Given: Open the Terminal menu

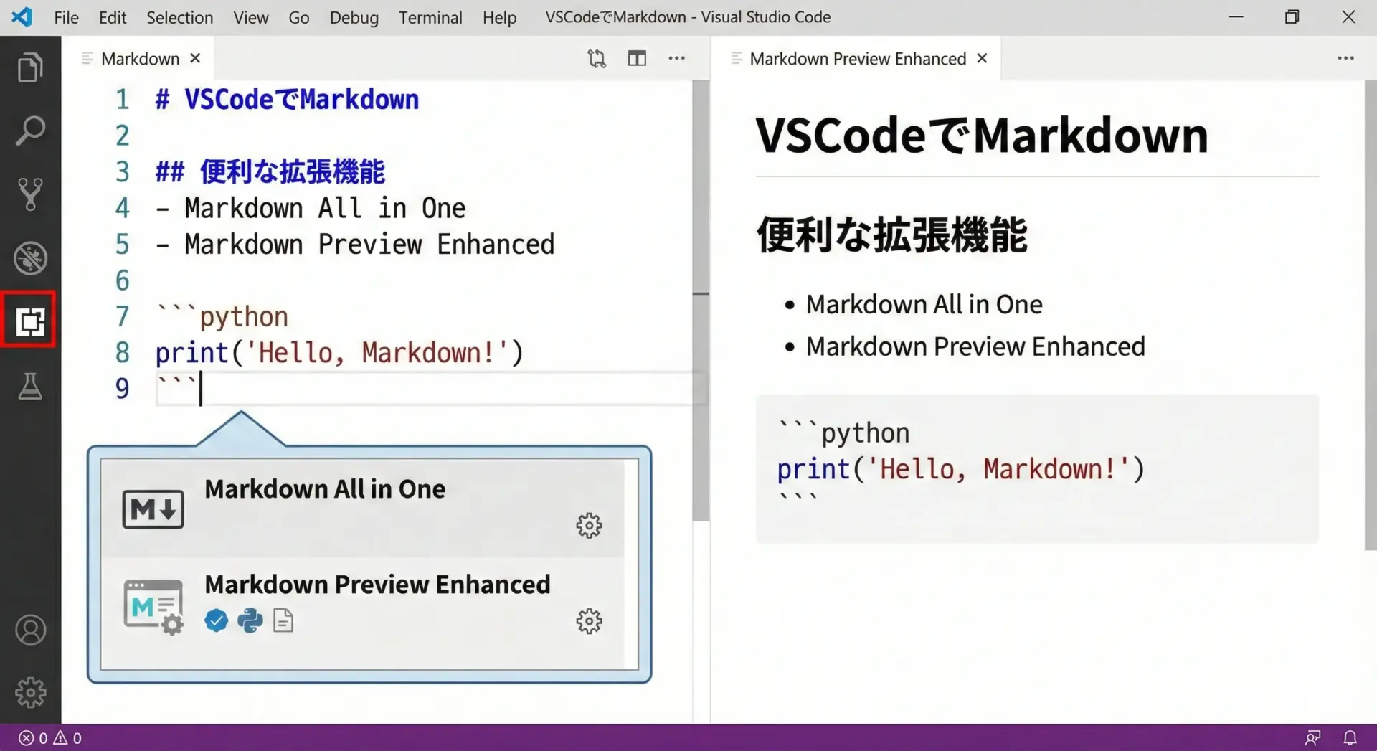Looking at the screenshot, I should click(x=430, y=17).
